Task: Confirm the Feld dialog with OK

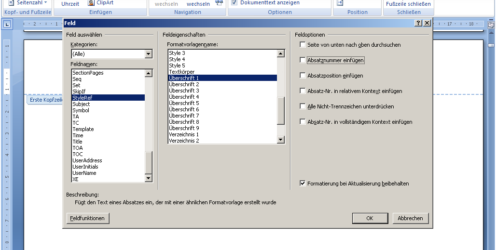Action: tap(370, 218)
